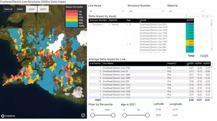Open the Line Name dropdown

(x=107, y=11)
